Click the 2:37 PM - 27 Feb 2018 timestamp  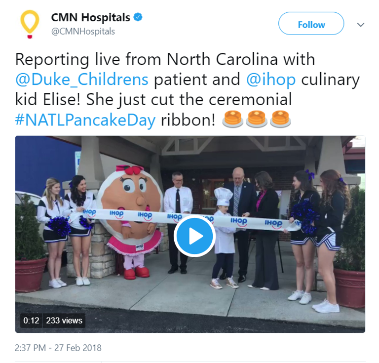coord(58,348)
